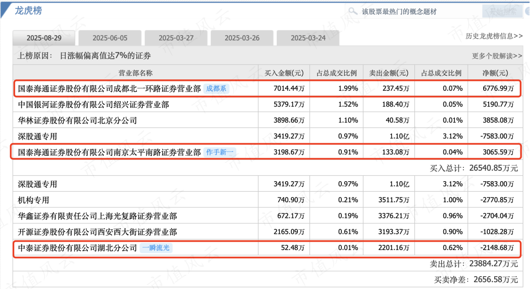Click the 3858.08万 net amount cell
Viewport: 530px width, 289px height.
(498, 120)
